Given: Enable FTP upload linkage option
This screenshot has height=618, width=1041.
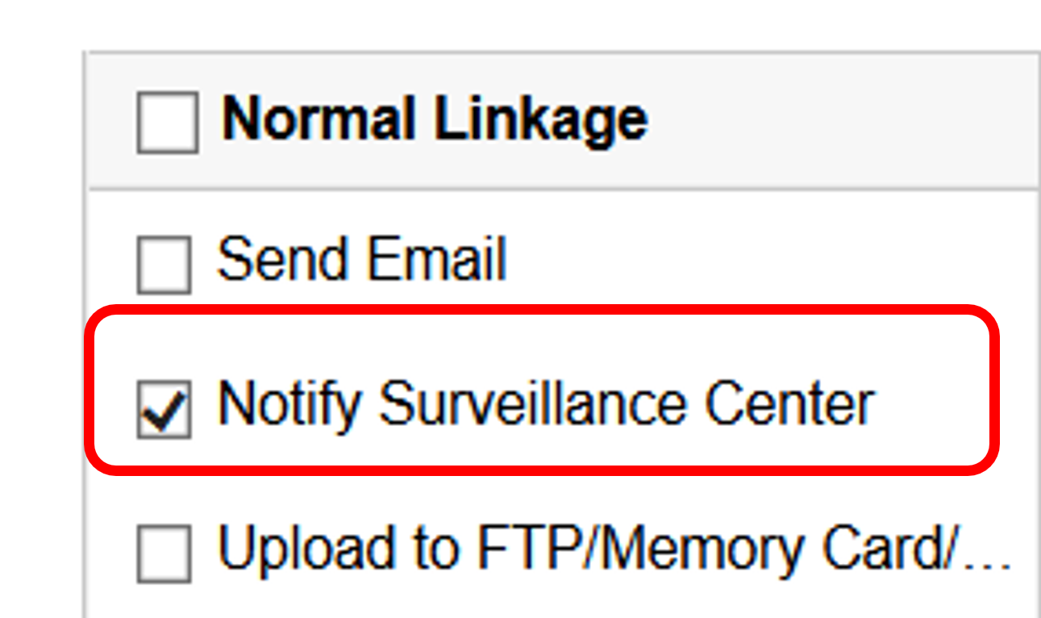Looking at the screenshot, I should (x=164, y=553).
